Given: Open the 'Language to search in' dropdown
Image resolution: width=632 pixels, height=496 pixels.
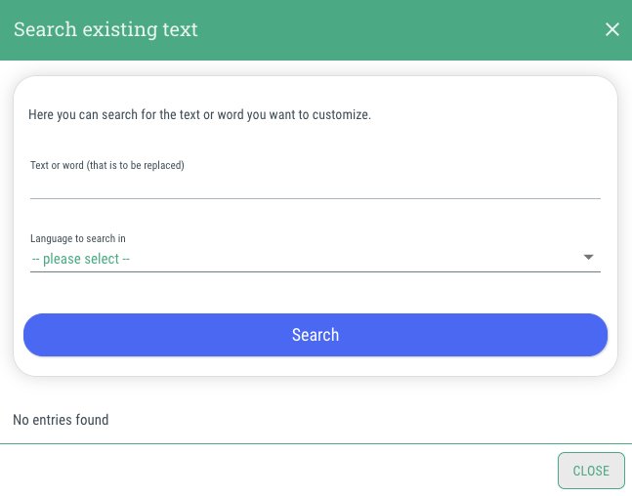Looking at the screenshot, I should tap(316, 259).
